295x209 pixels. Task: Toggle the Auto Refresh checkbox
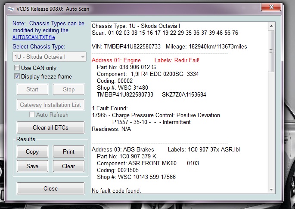pyautogui.click(x=32, y=115)
